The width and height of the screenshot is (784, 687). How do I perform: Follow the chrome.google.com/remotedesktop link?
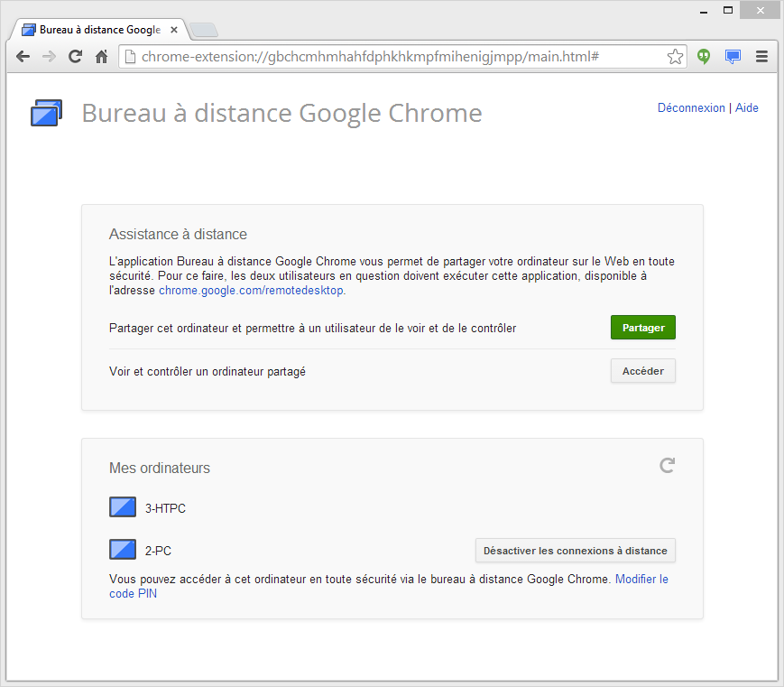(x=251, y=292)
